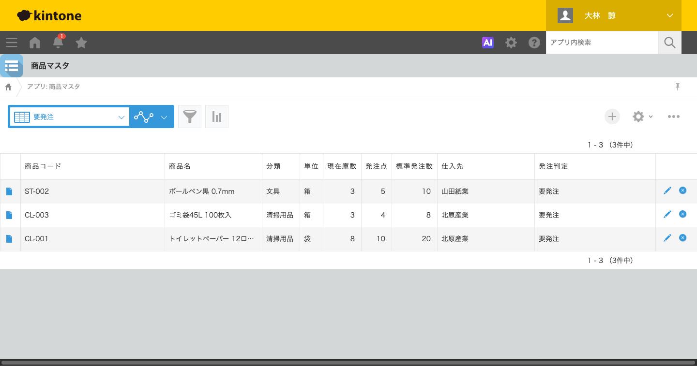Open the three-dot options menu
Viewport: 697px width, 366px height.
674,117
